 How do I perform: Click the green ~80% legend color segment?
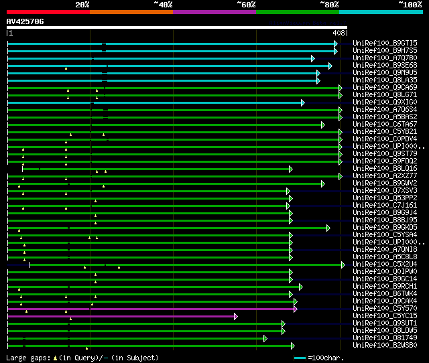click(x=298, y=12)
